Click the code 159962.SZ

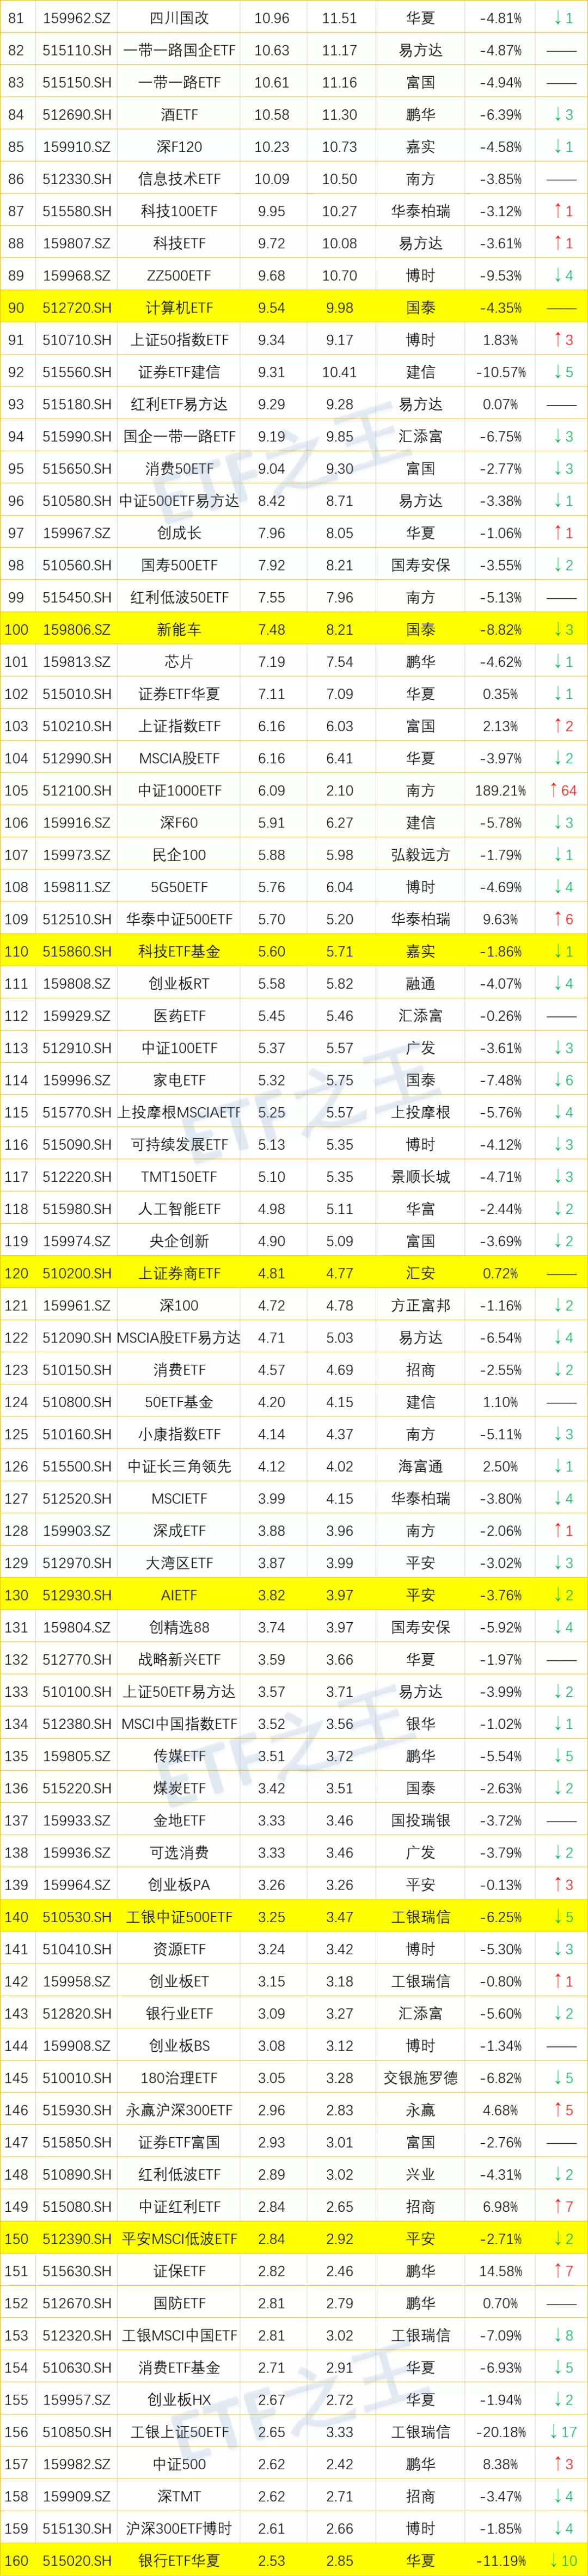(77, 18)
